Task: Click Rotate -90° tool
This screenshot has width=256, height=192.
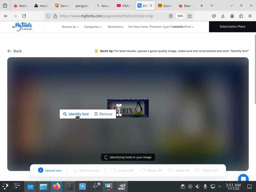Action: point(122,170)
